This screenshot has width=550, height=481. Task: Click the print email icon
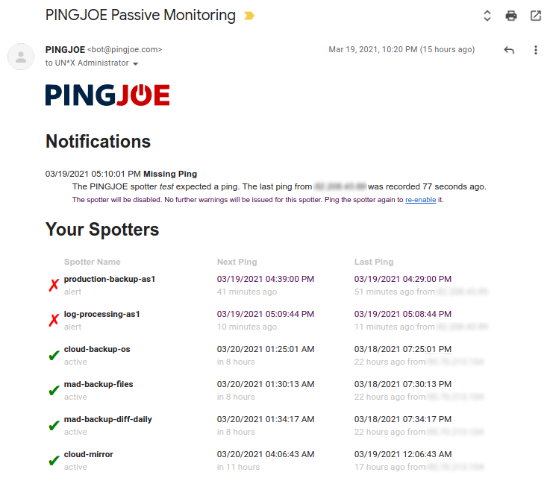point(511,16)
